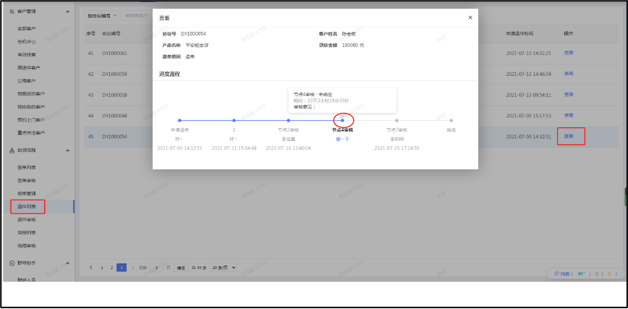Open 完结列表 in the sidebar
628x309 pixels.
(27, 232)
